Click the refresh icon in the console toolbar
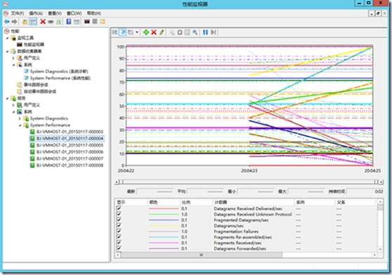 pyautogui.click(x=58, y=22)
